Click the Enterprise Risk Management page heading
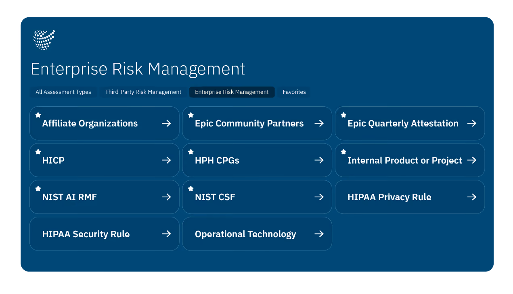The image size is (513, 294). [138, 69]
